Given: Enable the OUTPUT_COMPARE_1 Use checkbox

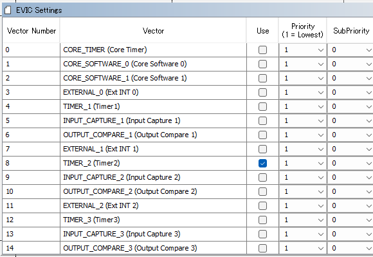Looking at the screenshot, I should (262, 135).
